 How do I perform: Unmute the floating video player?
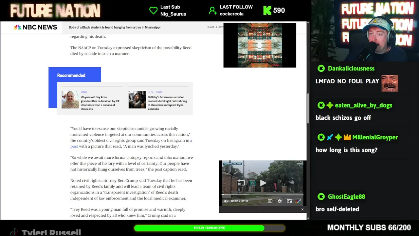pos(226,201)
